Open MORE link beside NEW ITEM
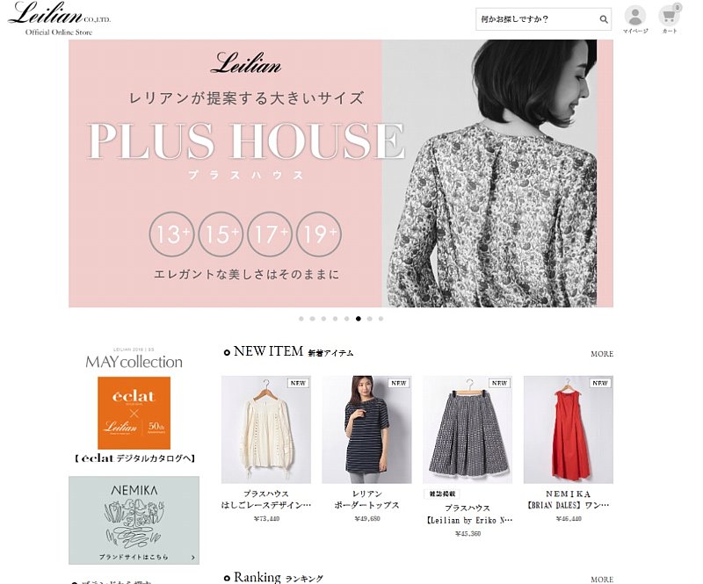 (x=602, y=354)
